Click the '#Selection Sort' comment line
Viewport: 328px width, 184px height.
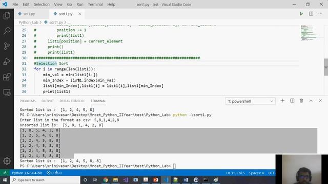[x=51, y=63]
